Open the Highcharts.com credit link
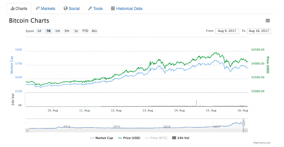Viewport: 284px width, 147px height. point(262,143)
